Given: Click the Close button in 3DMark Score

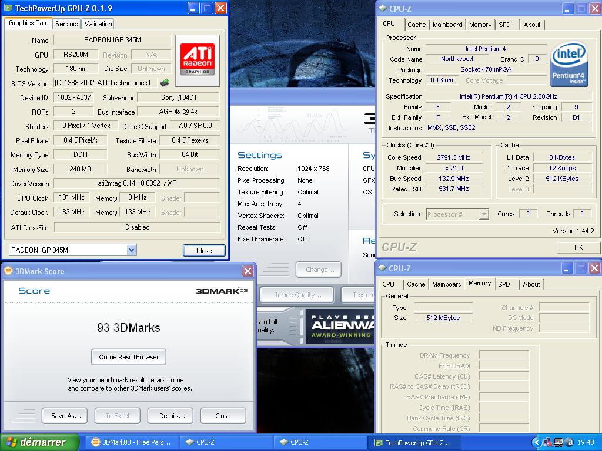Looking at the screenshot, I should 223,416.
